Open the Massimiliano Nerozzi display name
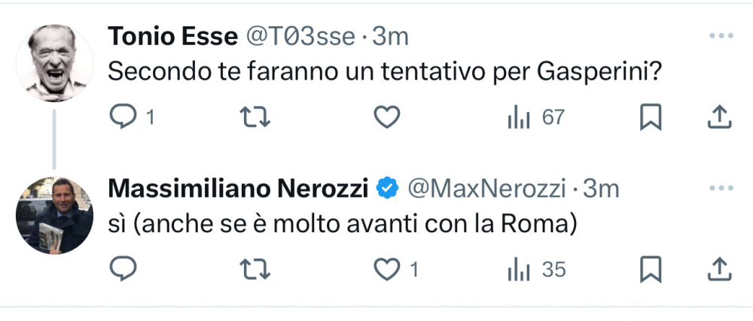Image resolution: width=753 pixels, height=321 pixels. [x=238, y=189]
